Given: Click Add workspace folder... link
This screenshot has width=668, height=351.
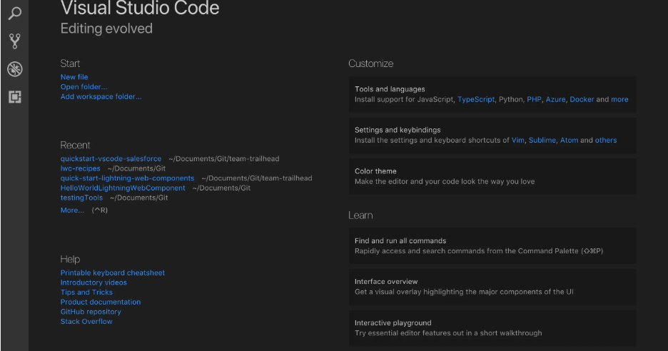Looking at the screenshot, I should [101, 97].
